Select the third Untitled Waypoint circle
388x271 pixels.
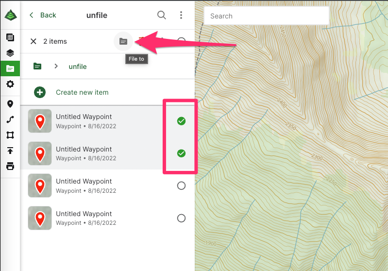pos(182,186)
